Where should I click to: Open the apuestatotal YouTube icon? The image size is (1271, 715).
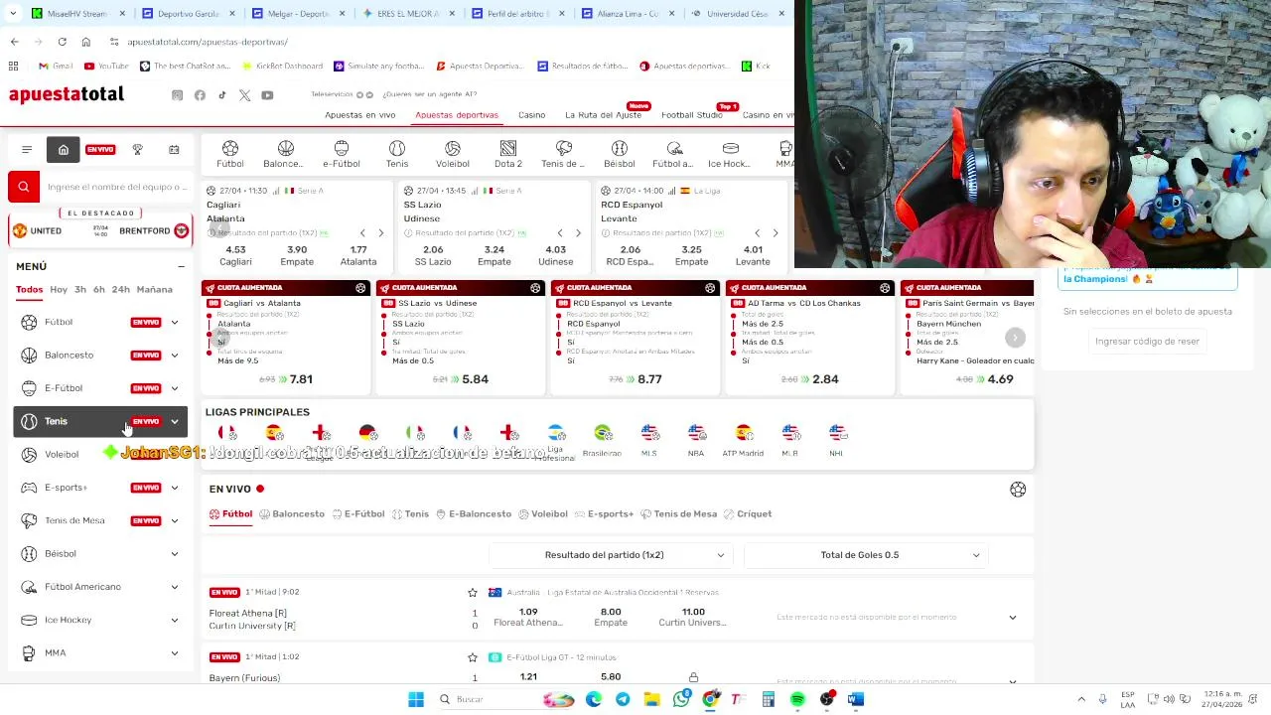point(267,95)
